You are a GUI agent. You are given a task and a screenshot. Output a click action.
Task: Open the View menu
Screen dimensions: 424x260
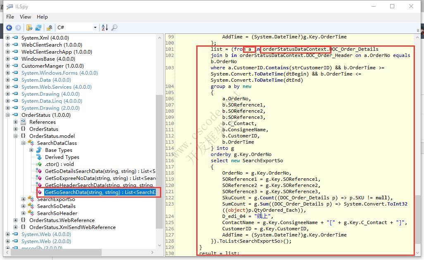[25, 17]
